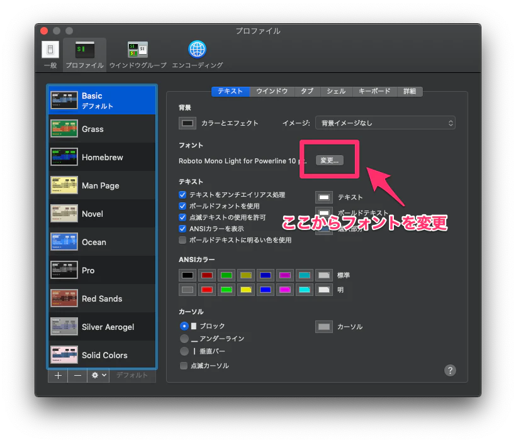The width and height of the screenshot is (516, 443).
Task: Open the ウインドウグループ pane
Action: tap(138, 54)
